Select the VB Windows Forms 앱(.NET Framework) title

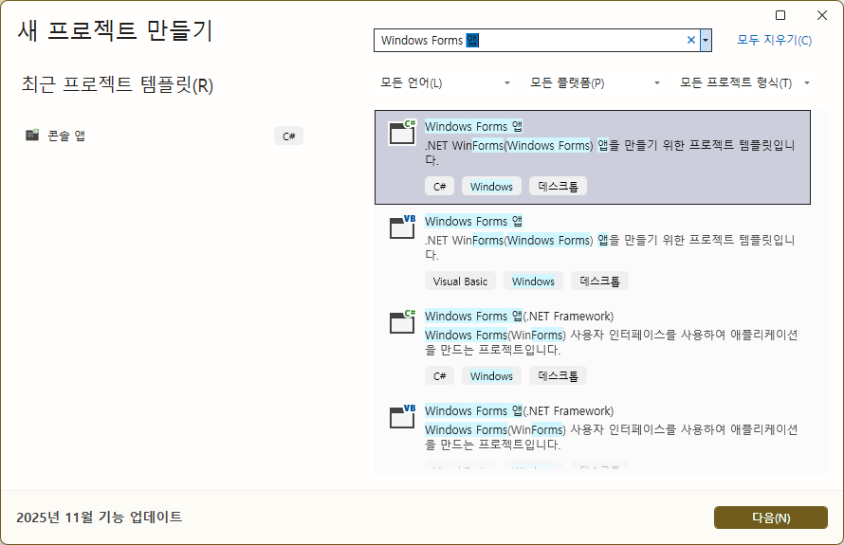[x=519, y=410]
